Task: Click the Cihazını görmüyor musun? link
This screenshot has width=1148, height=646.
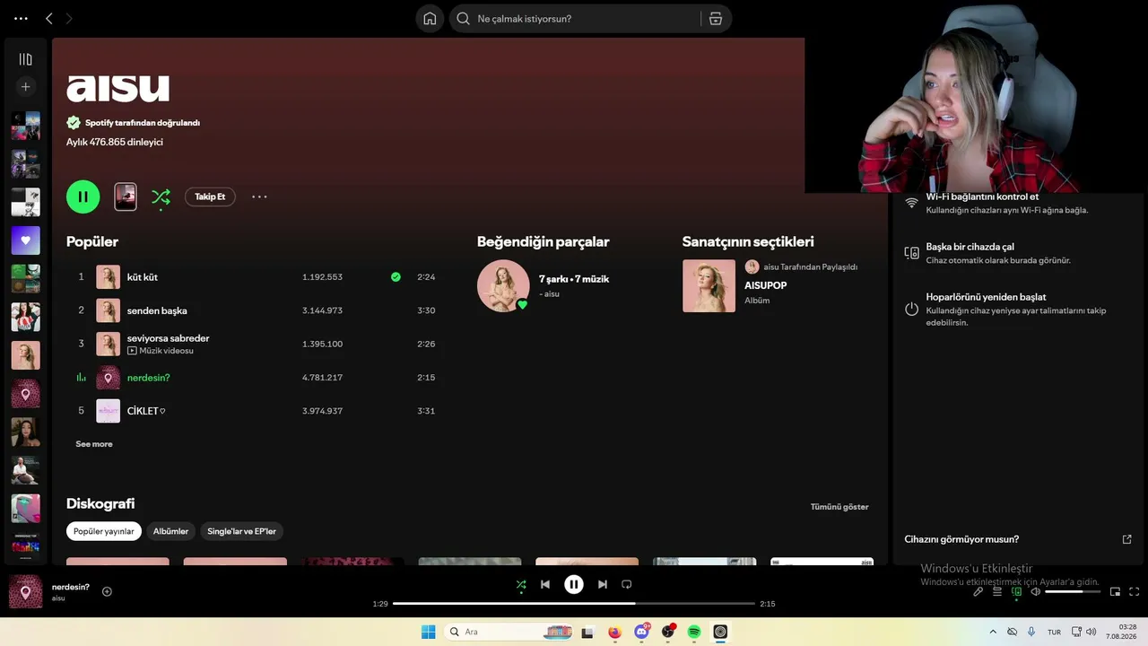Action: click(961, 539)
